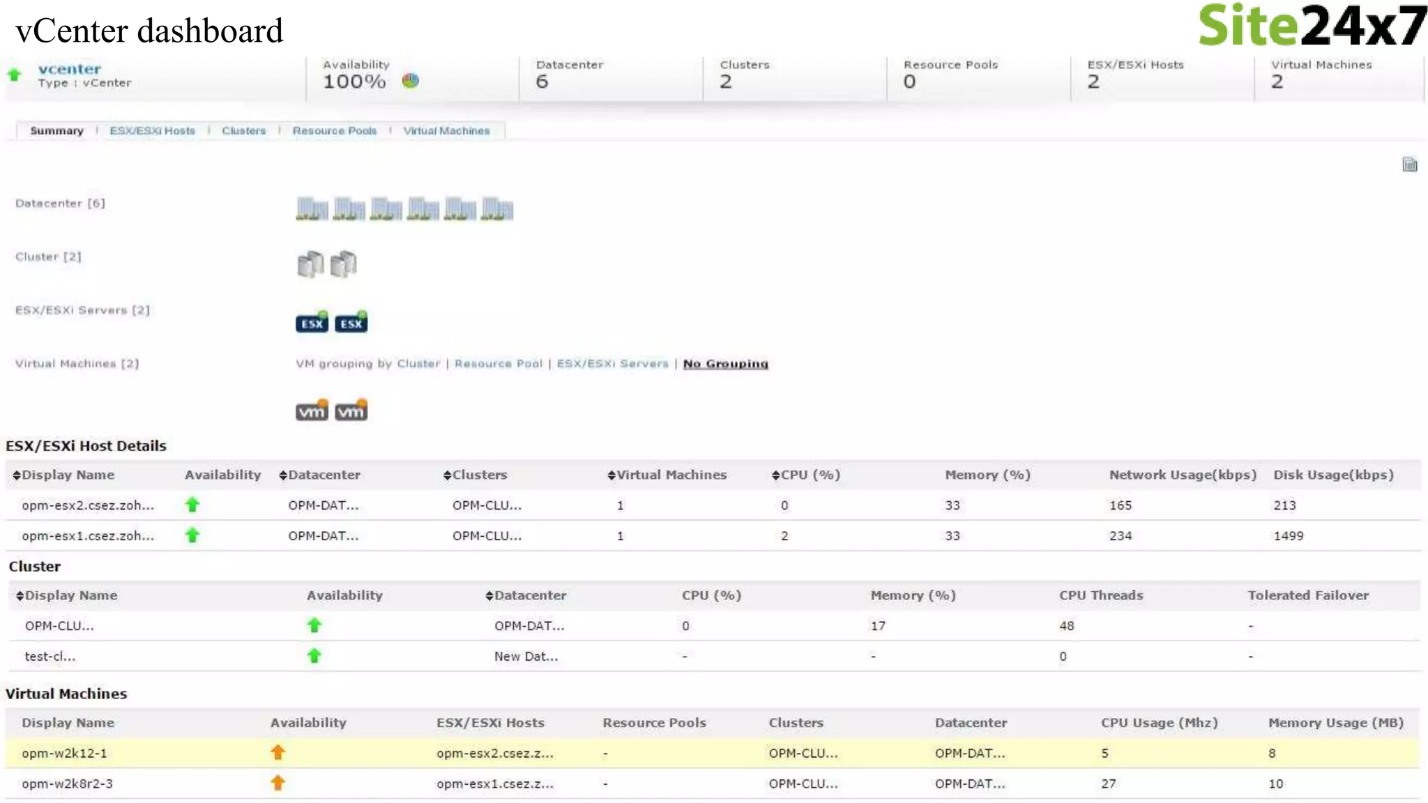The image size is (1428, 803).
Task: Click the Site24x7 logo
Action: coord(1313,26)
